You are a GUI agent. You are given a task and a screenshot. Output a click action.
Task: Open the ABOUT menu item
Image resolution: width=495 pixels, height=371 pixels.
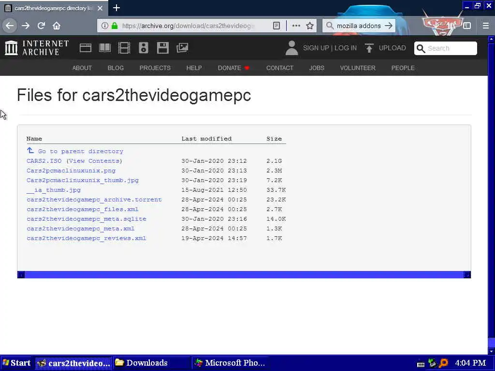click(x=82, y=68)
